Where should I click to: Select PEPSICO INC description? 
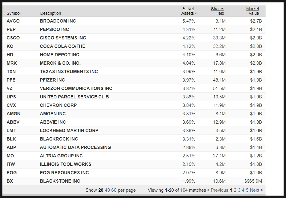pyautogui.click(x=54, y=29)
